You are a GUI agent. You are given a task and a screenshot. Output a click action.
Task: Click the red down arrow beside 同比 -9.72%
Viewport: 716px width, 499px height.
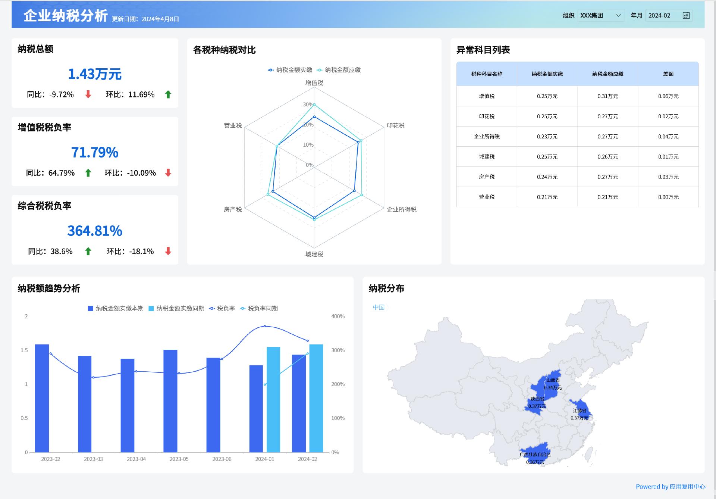point(88,95)
